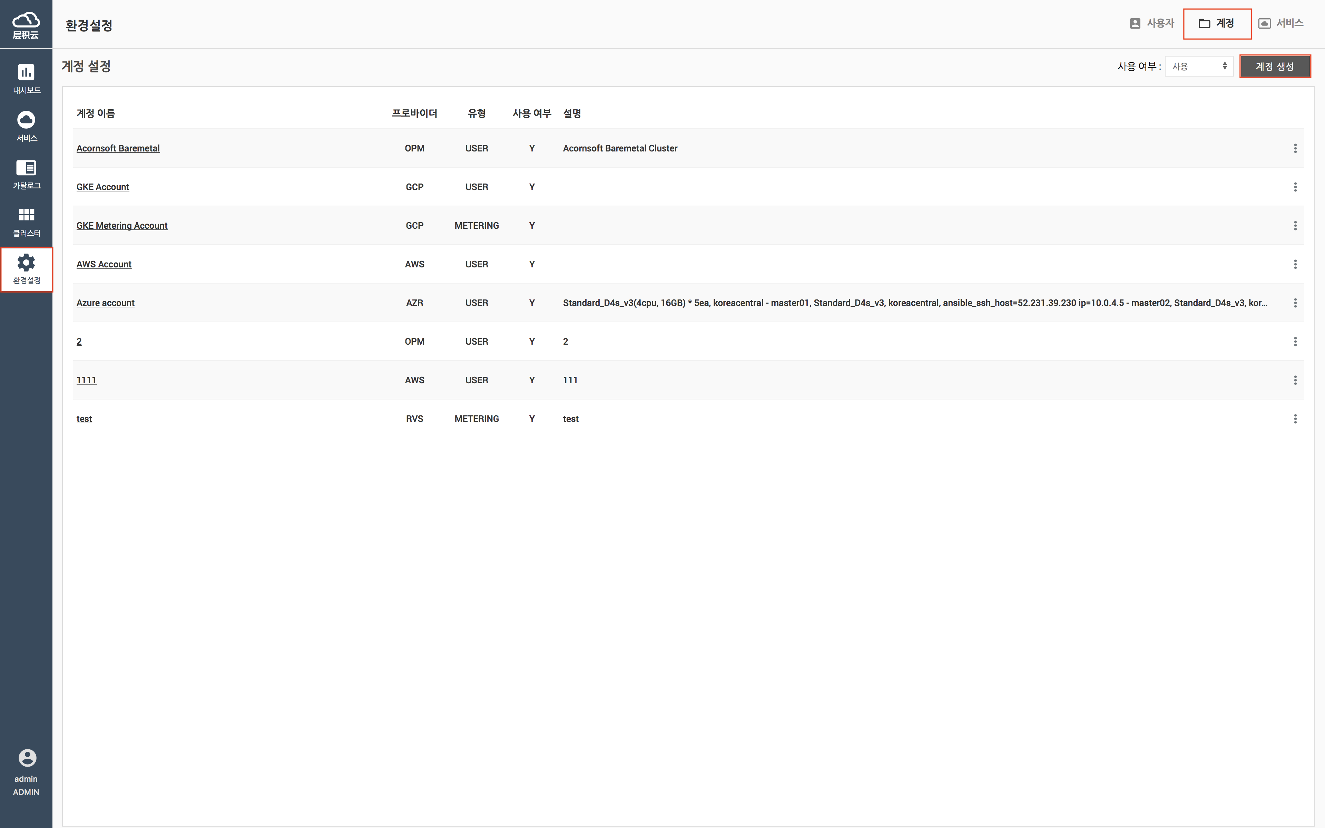Open more options for Acornsoft Baremetal row
The image size is (1325, 828).
(1295, 148)
